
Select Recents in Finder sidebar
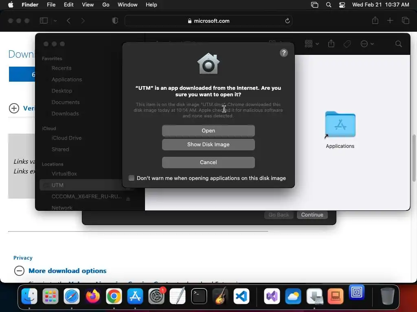click(61, 68)
